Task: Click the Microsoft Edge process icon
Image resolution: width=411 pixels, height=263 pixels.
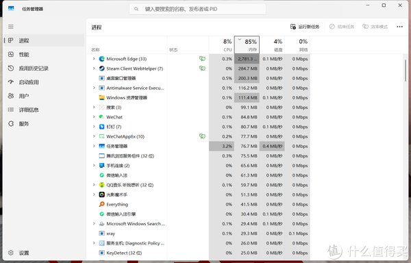Action: pyautogui.click(x=101, y=59)
